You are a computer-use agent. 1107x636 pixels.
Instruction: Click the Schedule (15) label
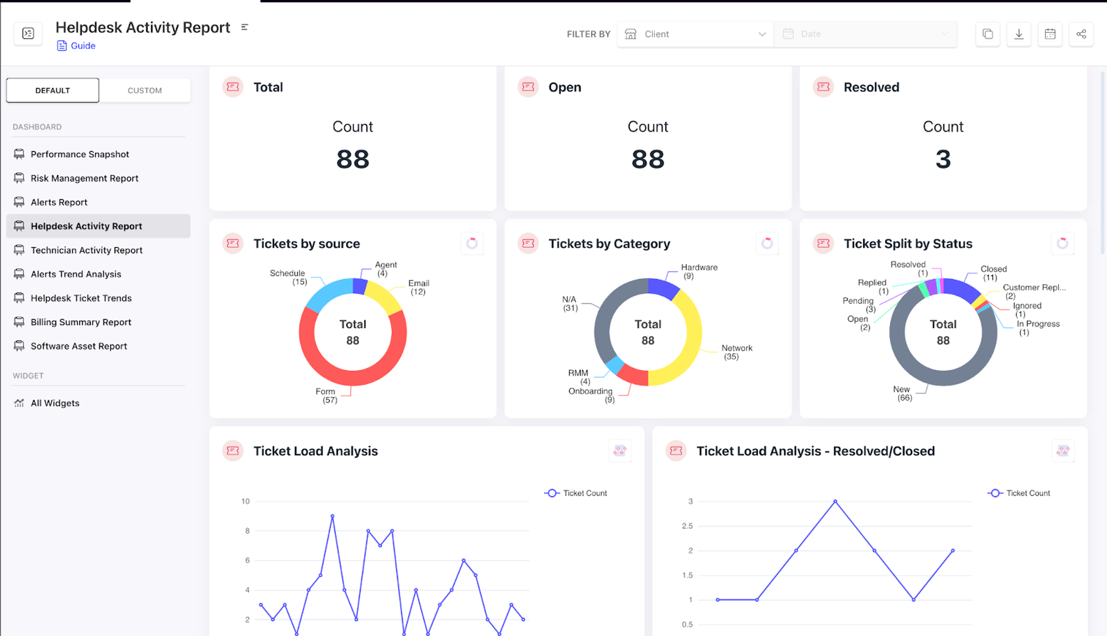(288, 278)
